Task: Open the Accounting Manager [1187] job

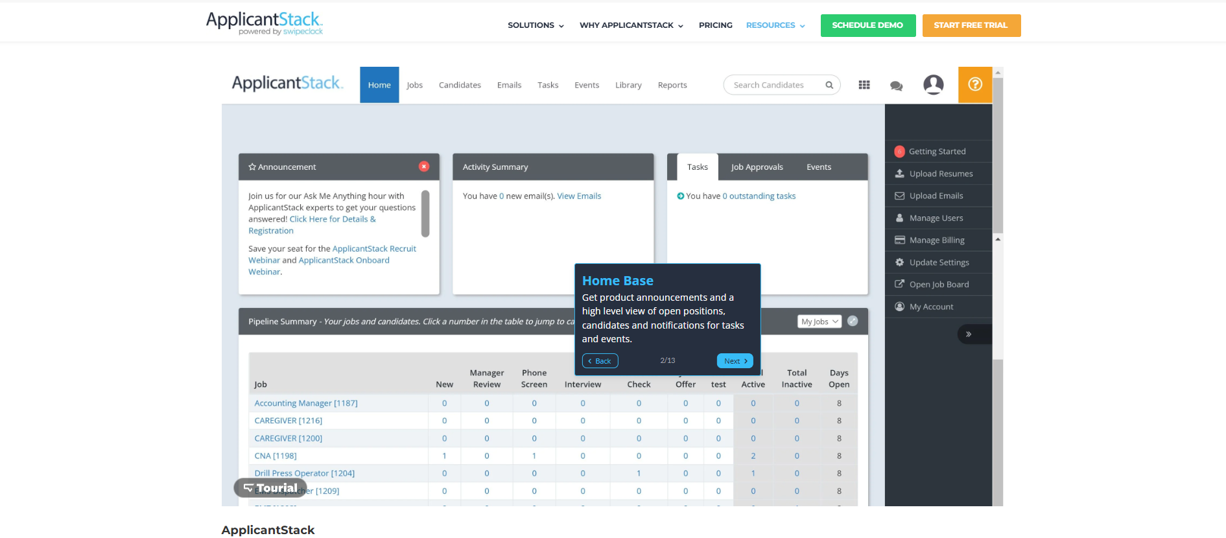Action: [x=306, y=403]
